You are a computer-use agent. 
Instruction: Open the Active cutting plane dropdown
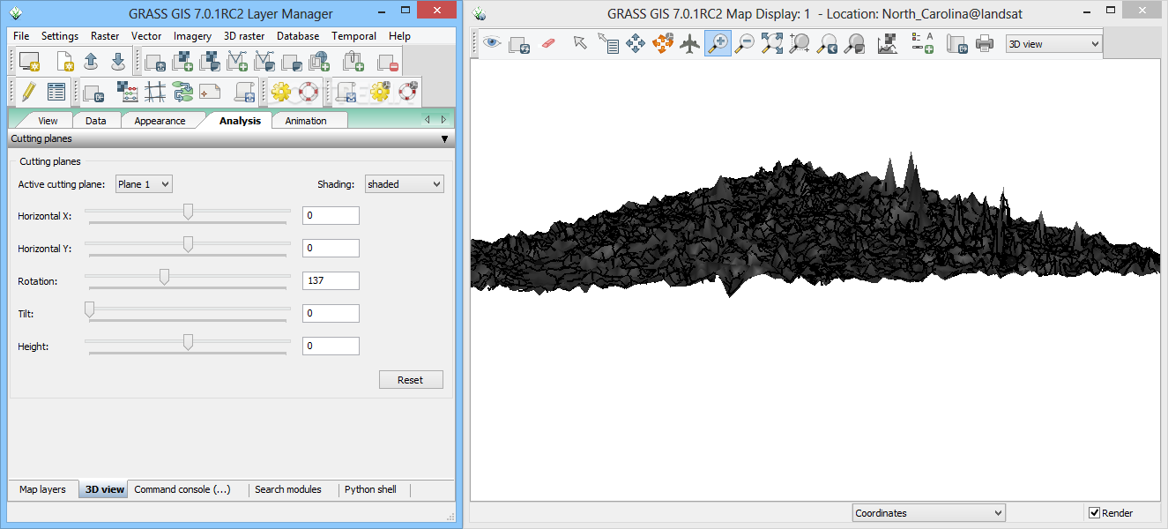coord(144,184)
